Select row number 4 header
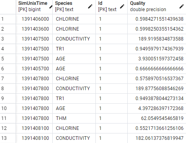Screen dimensions: 186x143 point(8,49)
